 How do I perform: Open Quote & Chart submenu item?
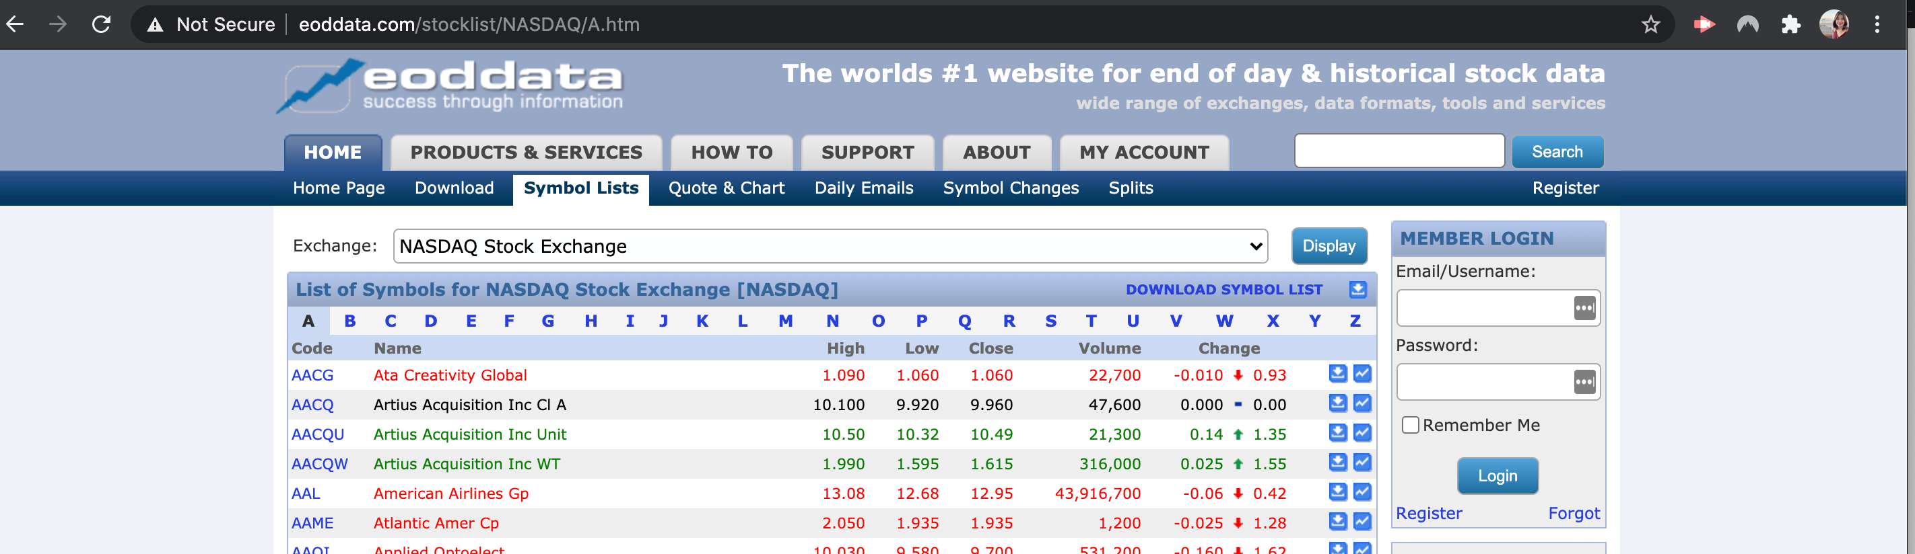(x=727, y=188)
